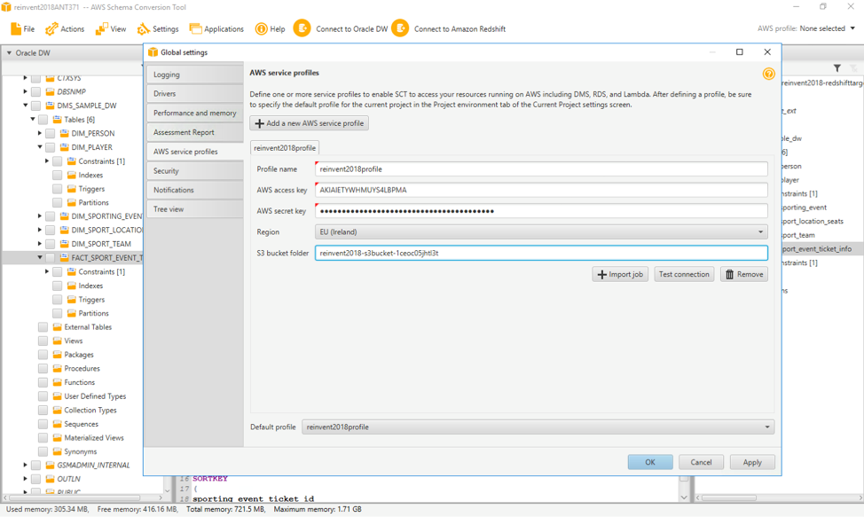Open the Drivers settings tab
Image resolution: width=864 pixels, height=517 pixels.
[x=195, y=94]
